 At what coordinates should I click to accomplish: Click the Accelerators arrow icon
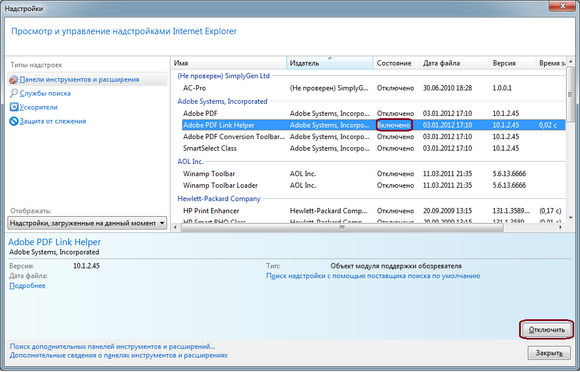[x=14, y=107]
